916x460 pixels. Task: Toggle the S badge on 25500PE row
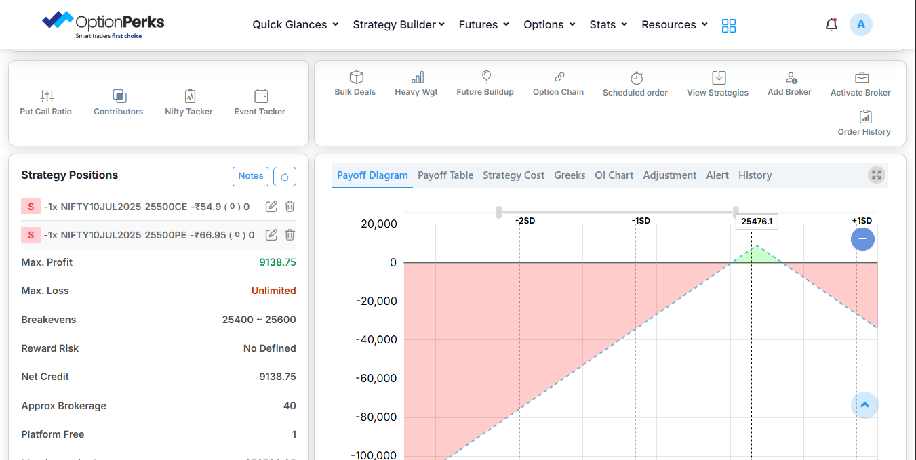31,235
